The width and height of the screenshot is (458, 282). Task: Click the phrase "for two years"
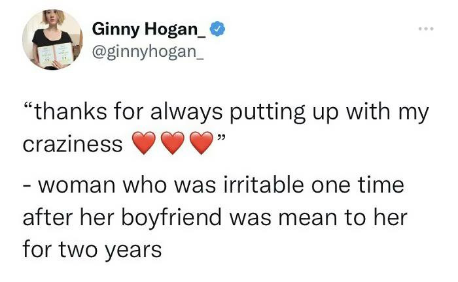(x=92, y=249)
